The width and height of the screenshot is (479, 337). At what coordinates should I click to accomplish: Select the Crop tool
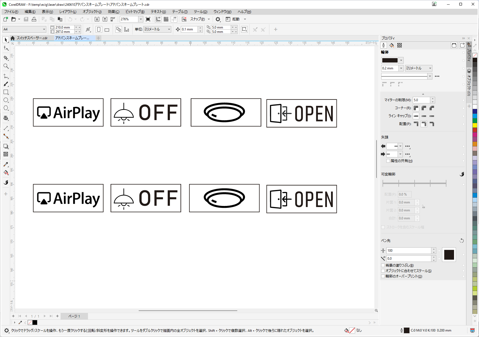coord(6,58)
